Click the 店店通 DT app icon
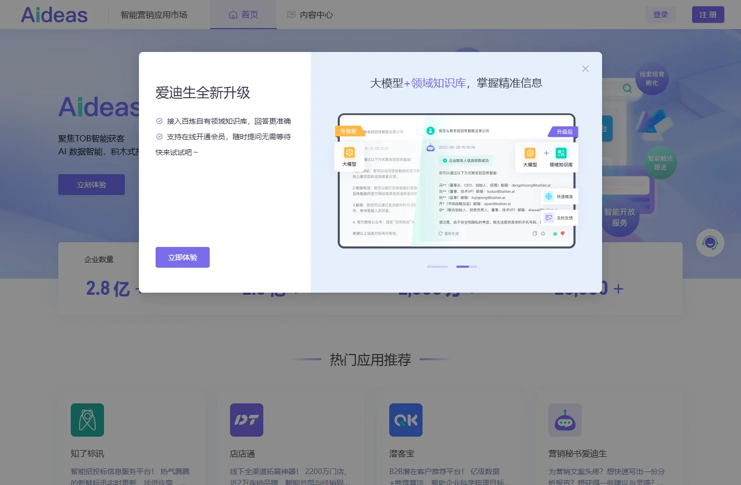Viewport: 741px width, 485px height. tap(247, 420)
